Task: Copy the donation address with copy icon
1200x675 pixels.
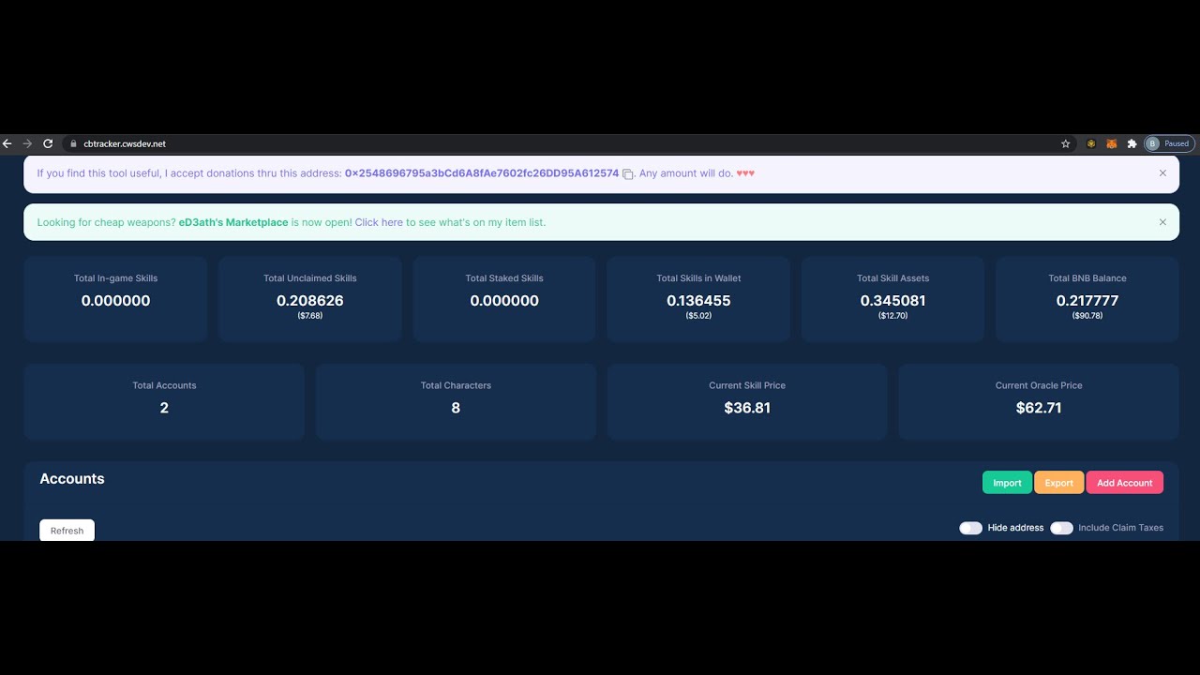Action: click(x=628, y=173)
